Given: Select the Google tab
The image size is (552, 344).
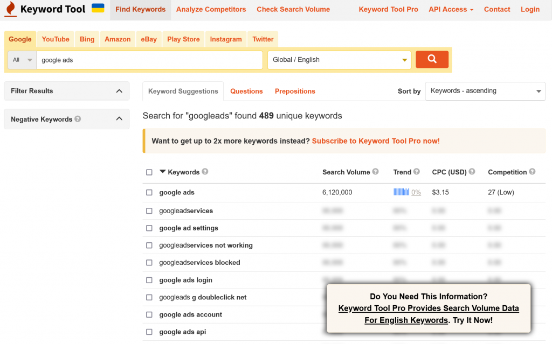Looking at the screenshot, I should (20, 39).
